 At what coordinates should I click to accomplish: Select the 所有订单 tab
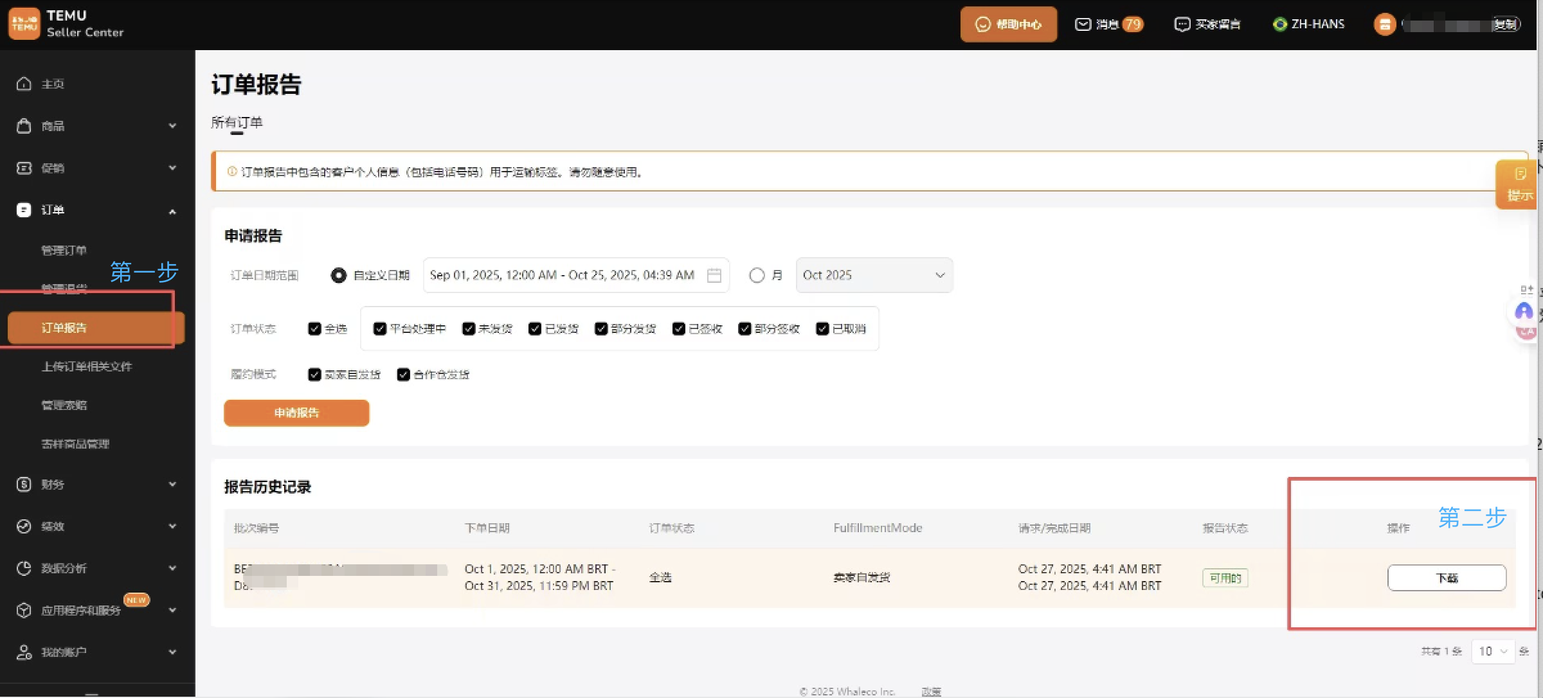tap(237, 122)
